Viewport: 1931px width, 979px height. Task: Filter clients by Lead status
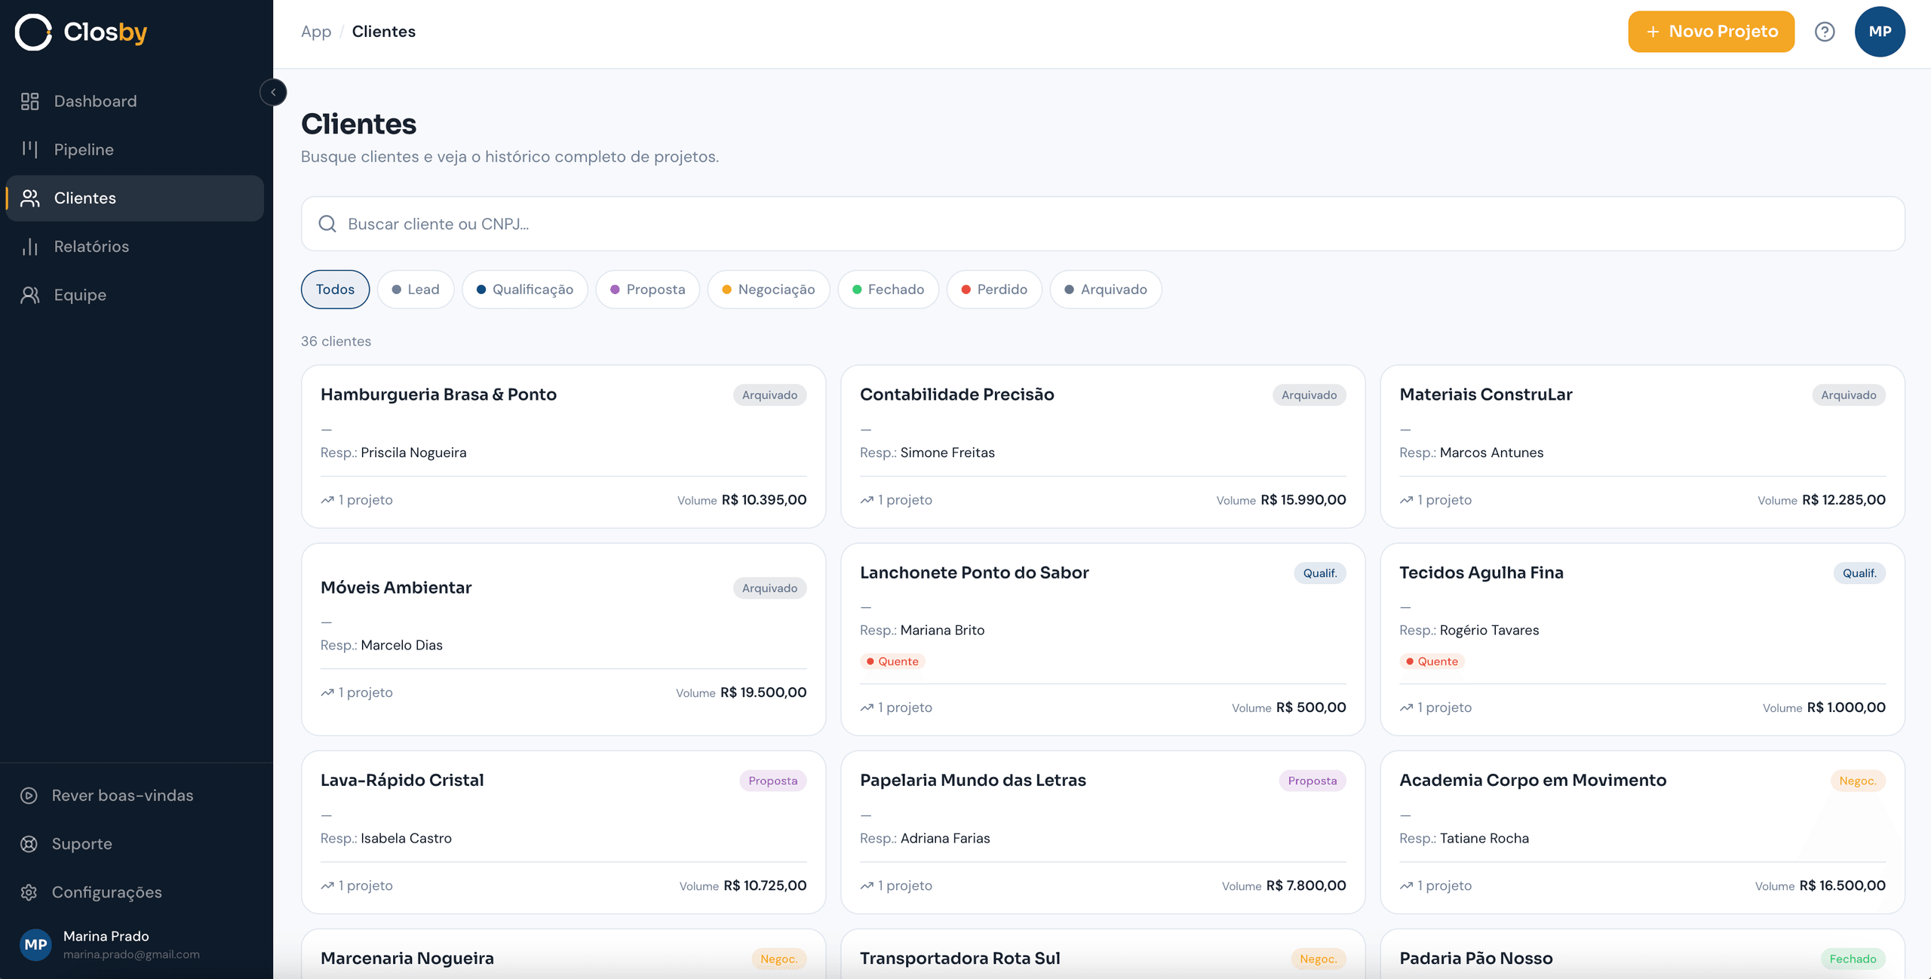pos(416,290)
